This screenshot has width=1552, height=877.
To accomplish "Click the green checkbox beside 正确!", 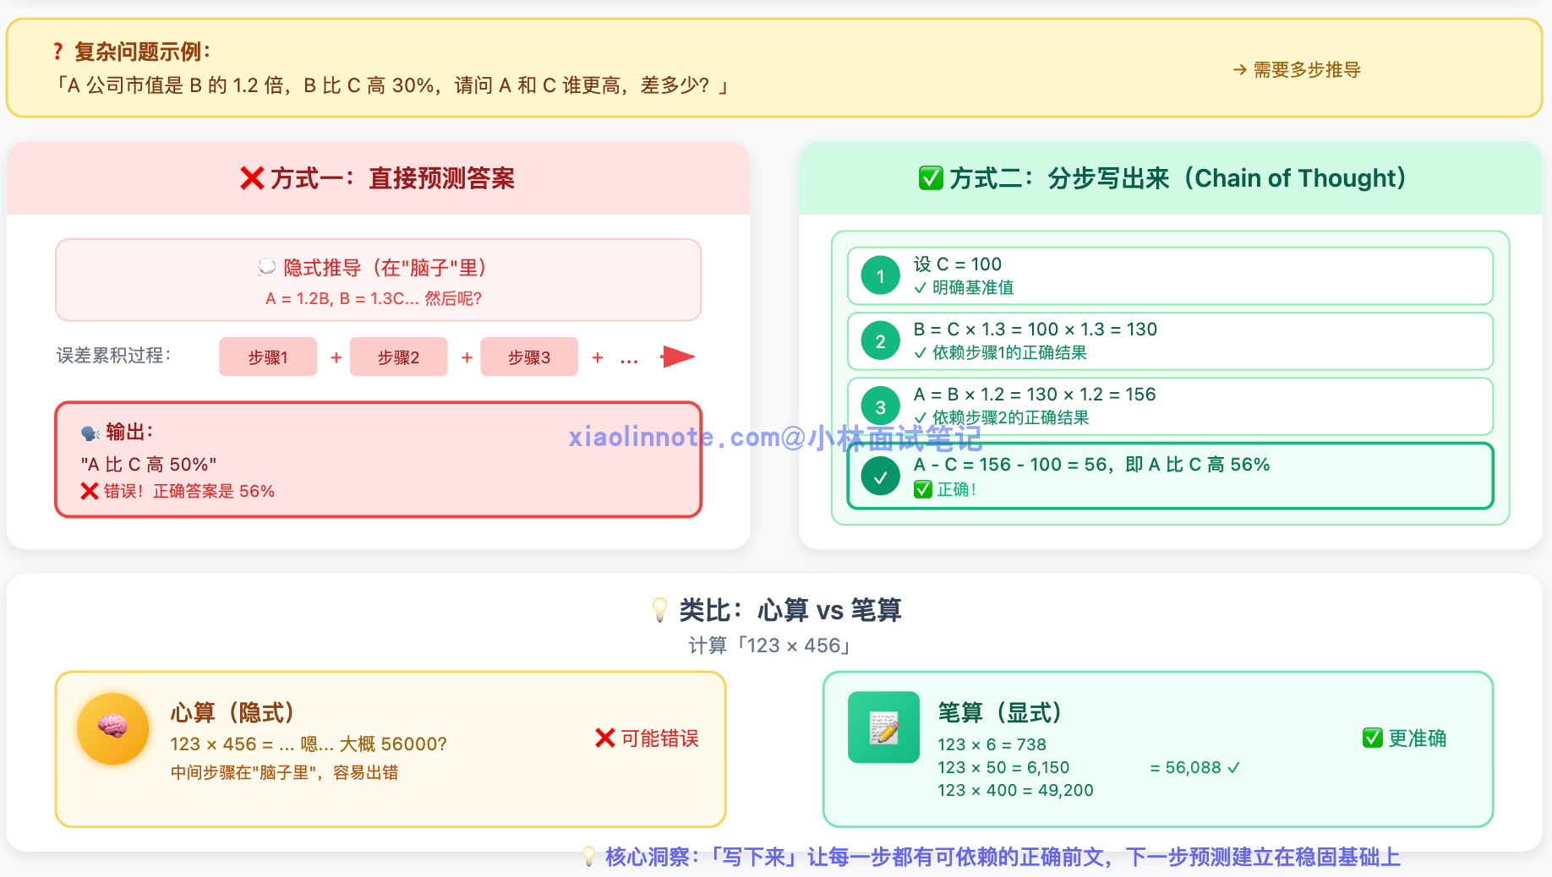I will 923,489.
